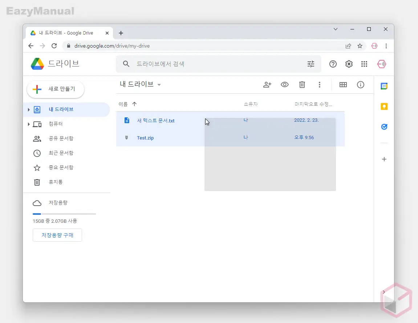Open Drive settings gear menu
Viewport: 418px width, 323px height.
349,64
